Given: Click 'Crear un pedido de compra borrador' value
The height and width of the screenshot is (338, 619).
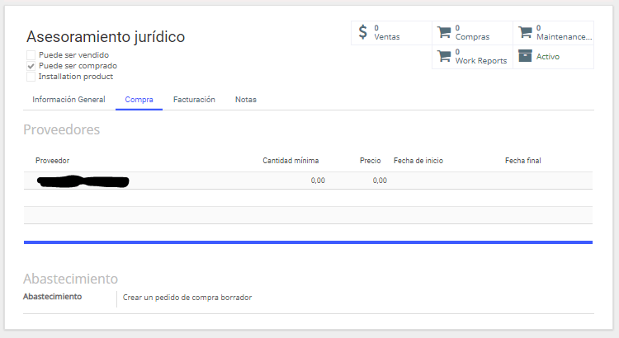Looking at the screenshot, I should point(187,298).
